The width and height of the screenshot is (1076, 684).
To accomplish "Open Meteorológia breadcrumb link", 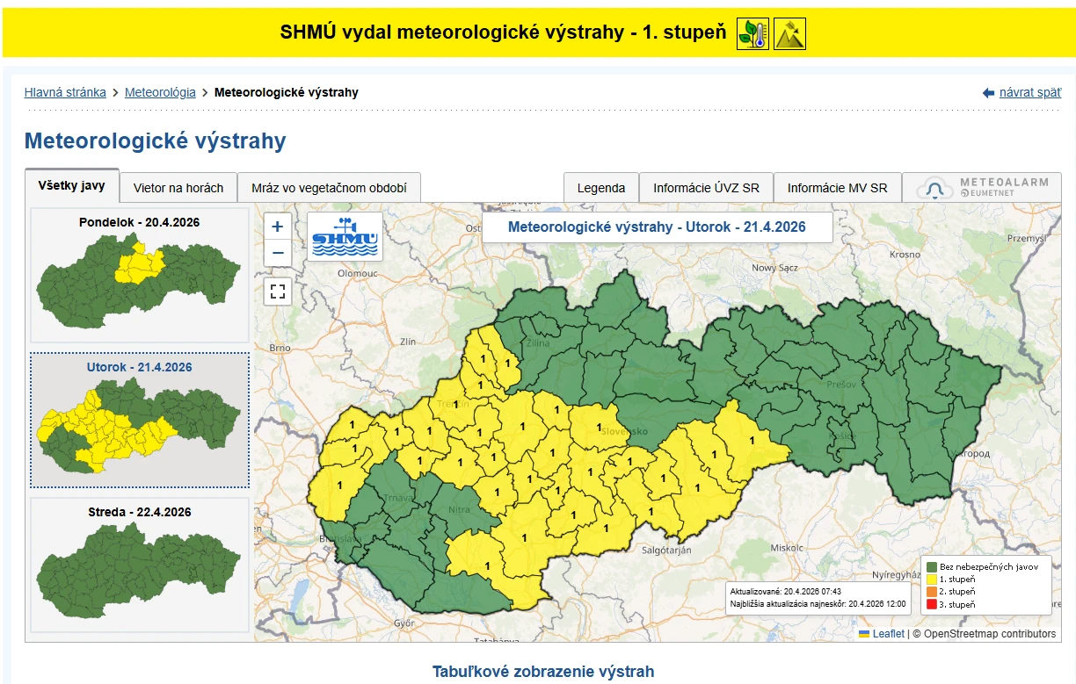I will click(x=160, y=92).
